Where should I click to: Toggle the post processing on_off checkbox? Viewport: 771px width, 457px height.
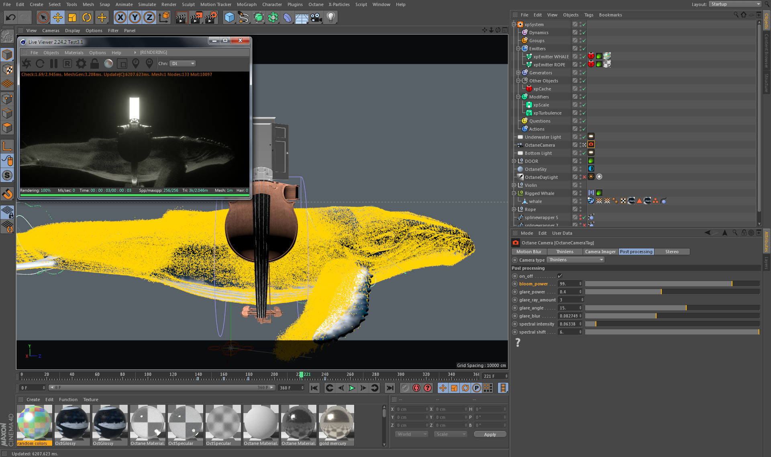coord(560,276)
